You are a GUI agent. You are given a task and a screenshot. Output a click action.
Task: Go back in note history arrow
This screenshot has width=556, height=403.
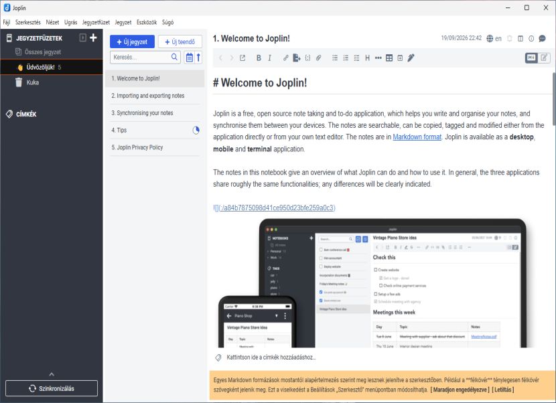point(220,58)
